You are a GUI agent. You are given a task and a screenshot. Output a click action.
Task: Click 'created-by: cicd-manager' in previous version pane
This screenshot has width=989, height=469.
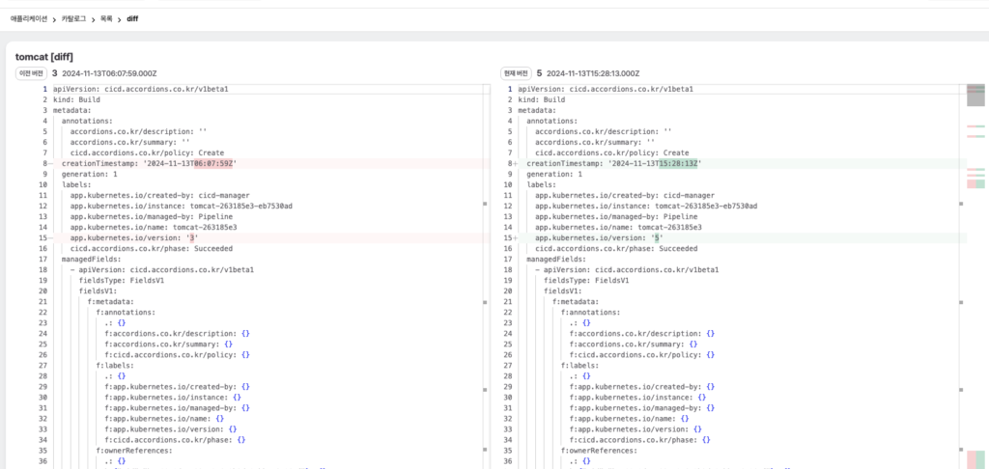click(160, 195)
